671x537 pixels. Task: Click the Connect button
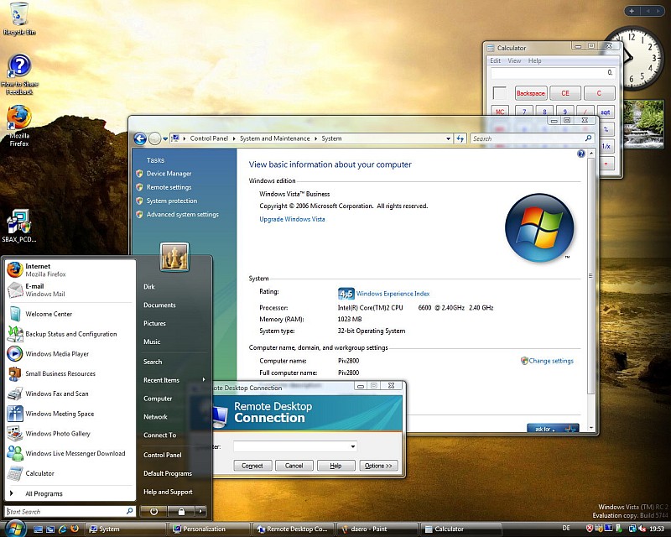point(252,466)
